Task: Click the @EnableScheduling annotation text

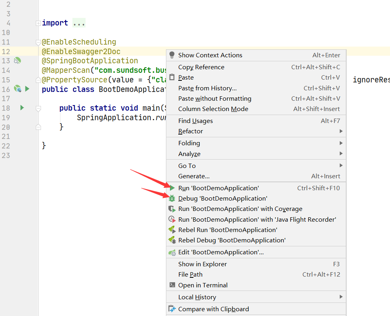Action: [79, 42]
